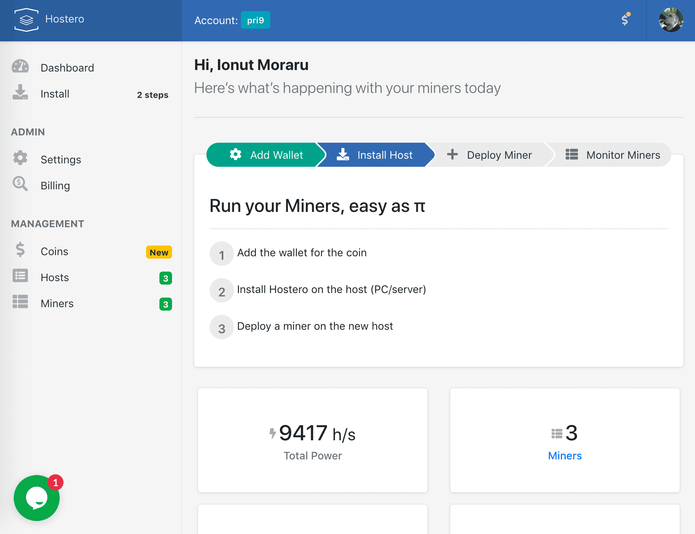This screenshot has width=695, height=534.
Task: Open Miners in the sidebar menu
Action: click(57, 303)
